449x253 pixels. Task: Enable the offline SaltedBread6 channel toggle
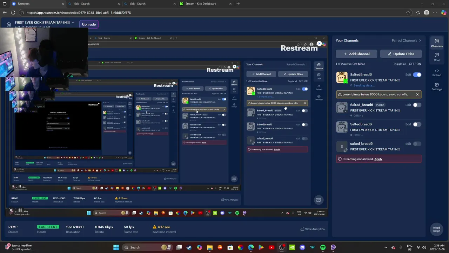click(x=417, y=124)
